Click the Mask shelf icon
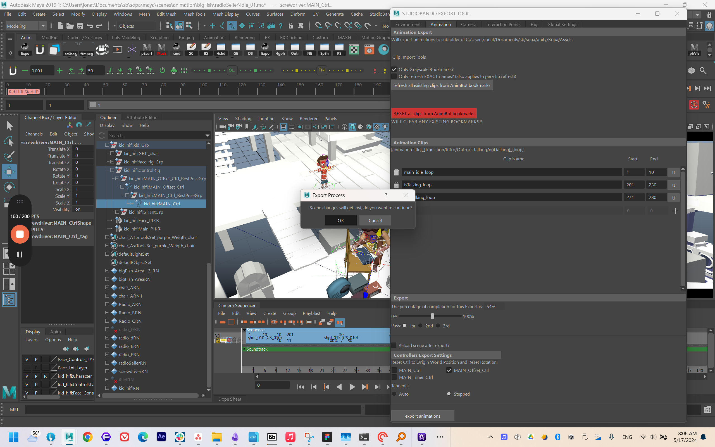 tap(162, 49)
